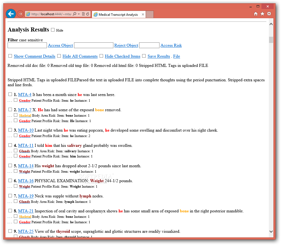Close the Medical Transcript Analysis tab

coord(143,15)
